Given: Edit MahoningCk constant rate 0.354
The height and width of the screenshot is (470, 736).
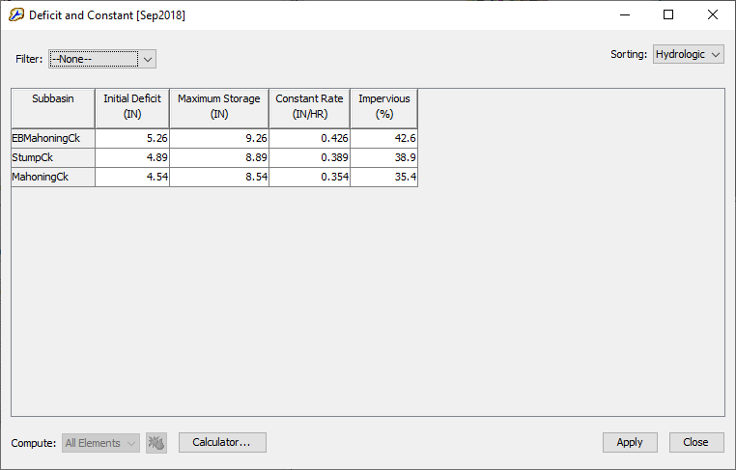Looking at the screenshot, I should click(310, 177).
